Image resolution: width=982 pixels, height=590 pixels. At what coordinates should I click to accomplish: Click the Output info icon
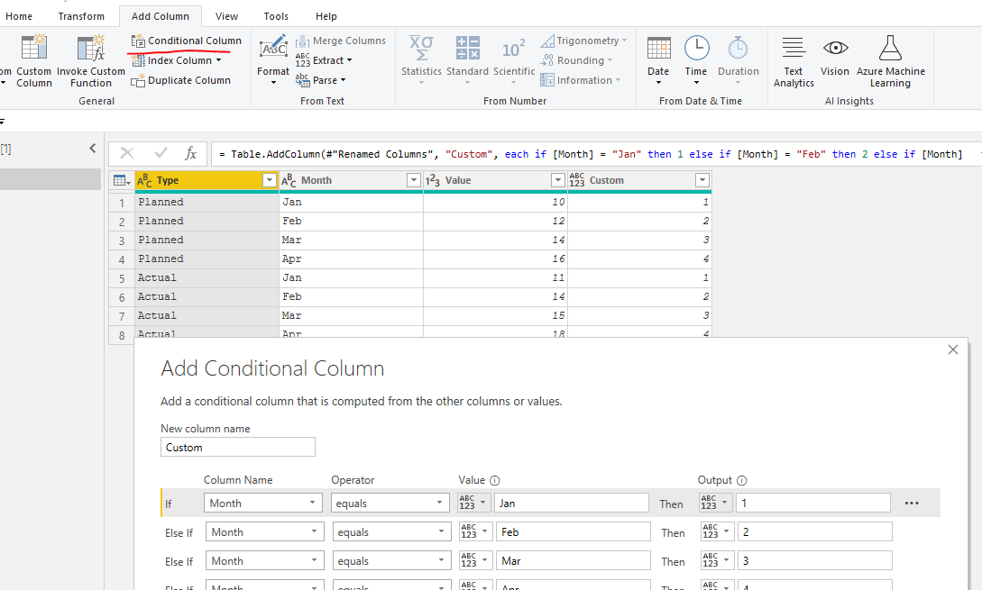pyautogui.click(x=742, y=480)
